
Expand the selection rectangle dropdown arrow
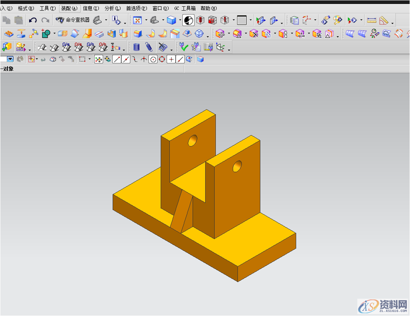tap(89, 59)
